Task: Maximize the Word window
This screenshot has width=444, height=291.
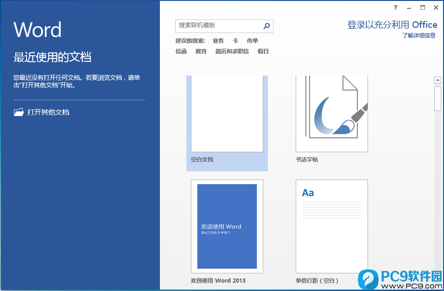Action: (423, 7)
